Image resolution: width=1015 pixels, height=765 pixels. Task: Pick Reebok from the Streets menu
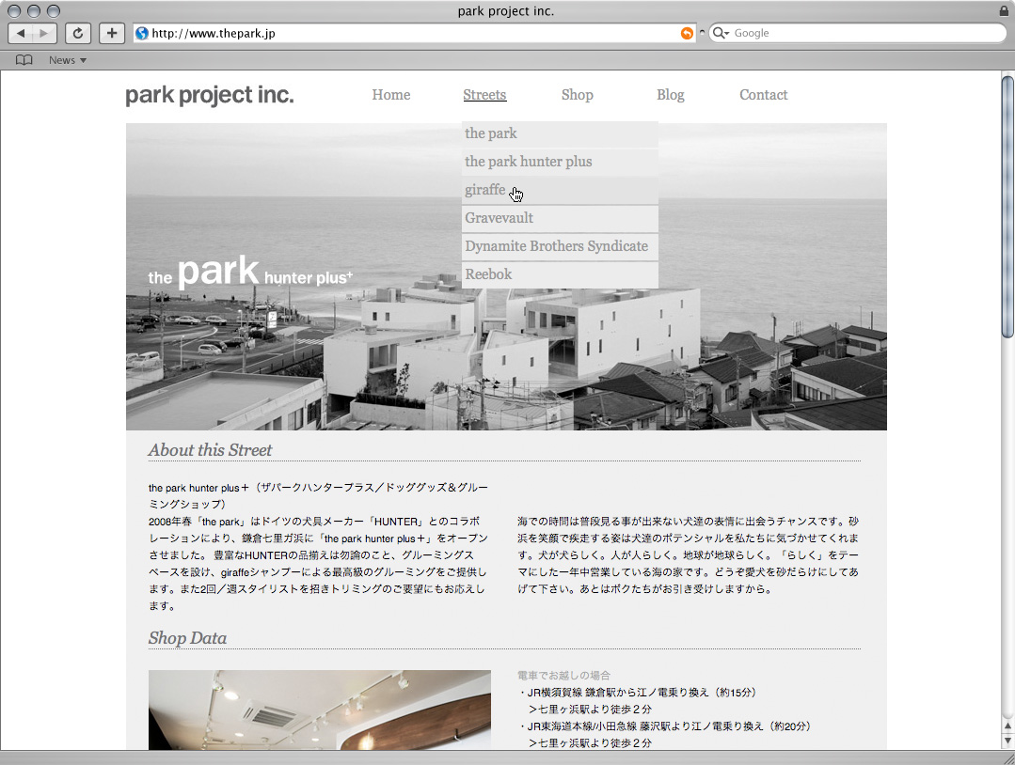tap(488, 274)
